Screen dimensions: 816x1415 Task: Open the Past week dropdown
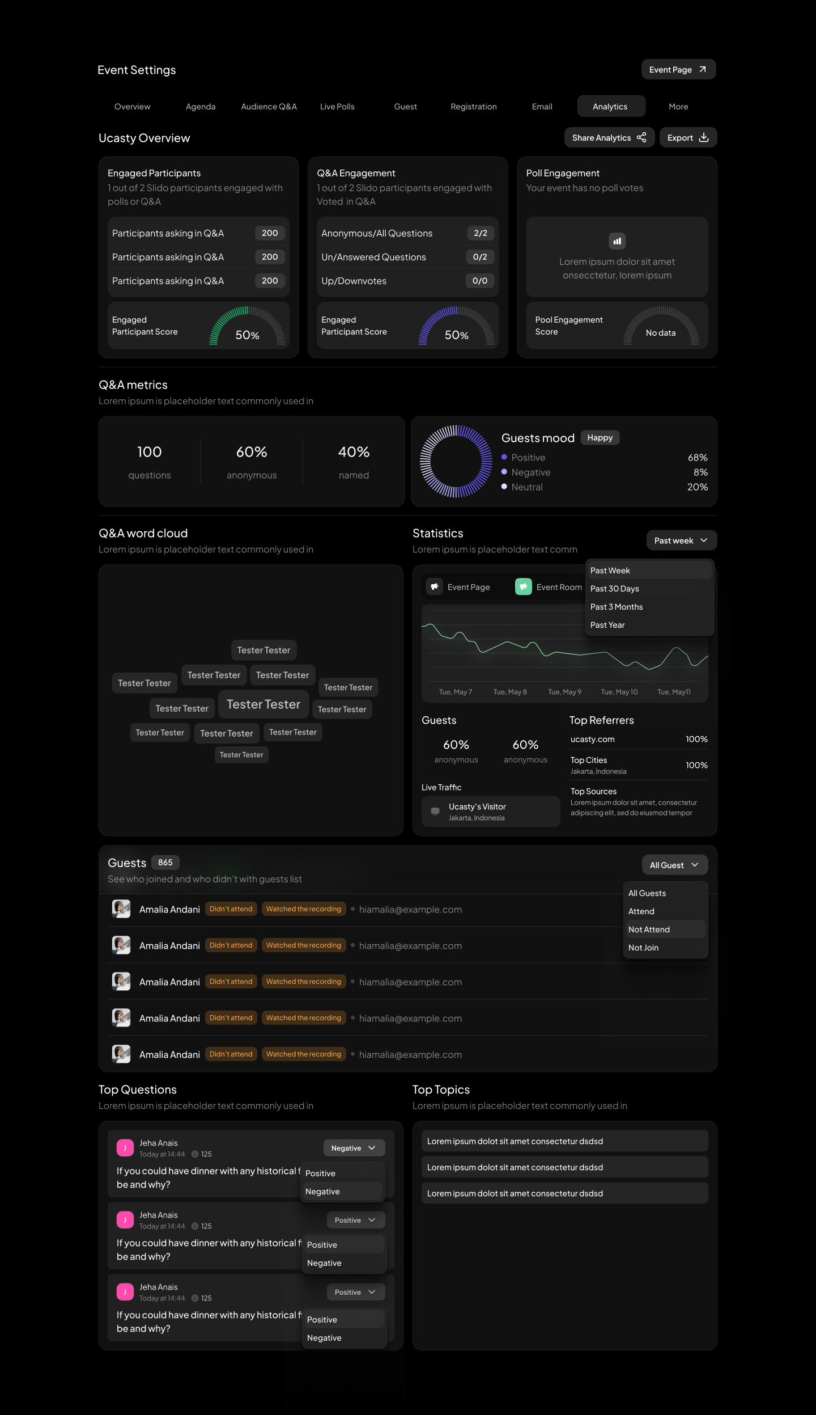pos(682,540)
